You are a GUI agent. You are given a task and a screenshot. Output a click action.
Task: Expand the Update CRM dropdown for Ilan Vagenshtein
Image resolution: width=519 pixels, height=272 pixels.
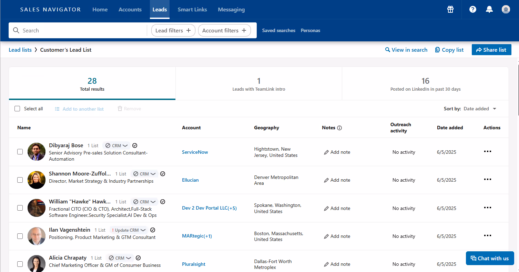(x=129, y=230)
